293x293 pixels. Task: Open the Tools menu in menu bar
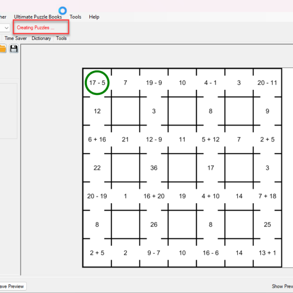click(x=75, y=17)
